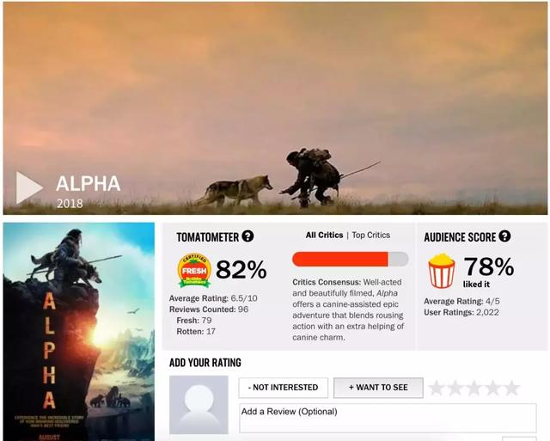Open the Alpha movie poster

point(79,332)
